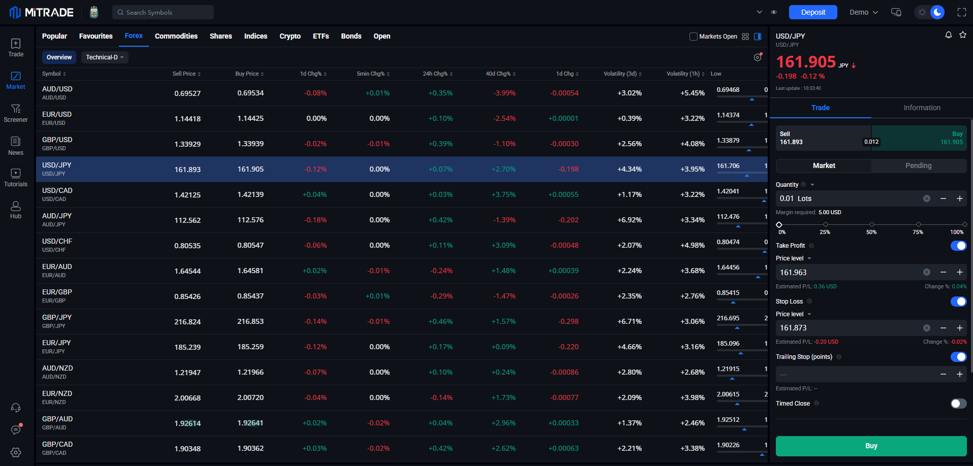Screen dimensions: 973x466
Task: Open the Hub sidebar section
Action: [x=16, y=210]
